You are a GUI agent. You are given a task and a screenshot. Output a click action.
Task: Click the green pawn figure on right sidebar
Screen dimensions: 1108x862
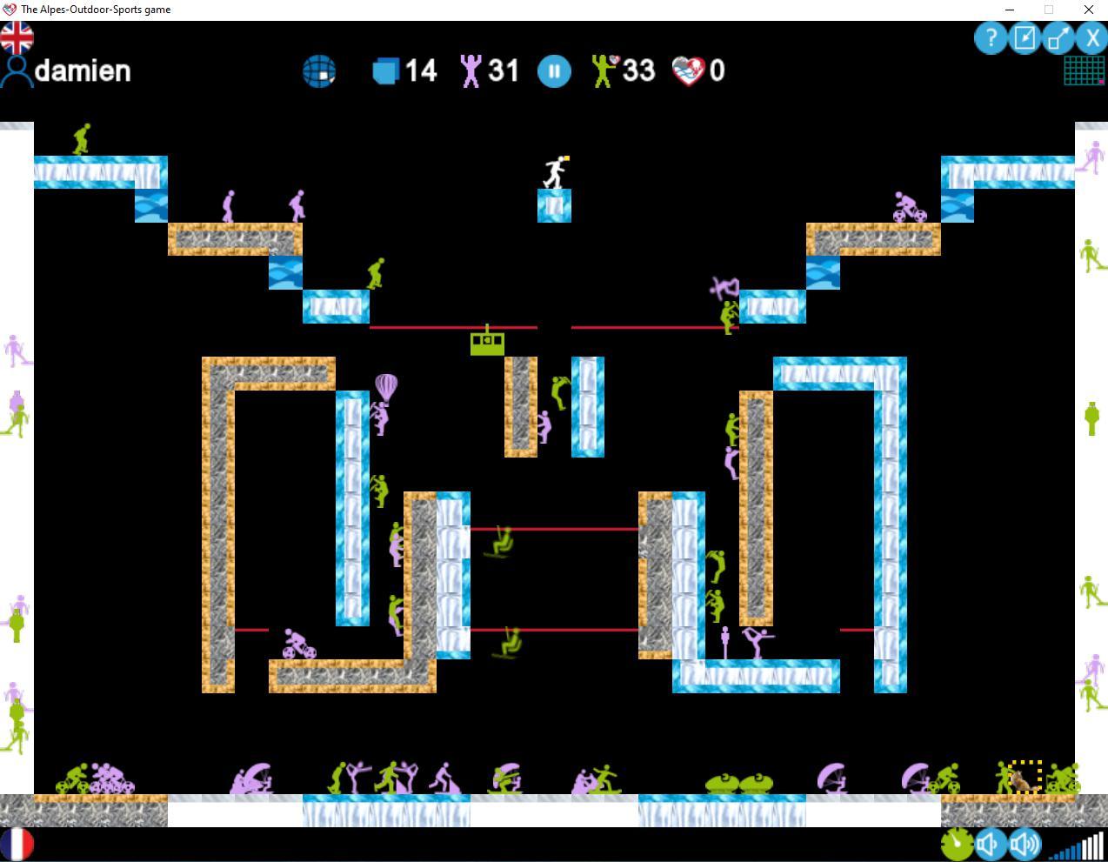[1091, 418]
